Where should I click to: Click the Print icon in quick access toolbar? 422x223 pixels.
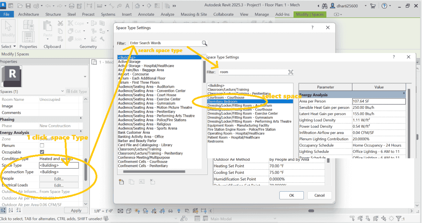(x=72, y=5)
